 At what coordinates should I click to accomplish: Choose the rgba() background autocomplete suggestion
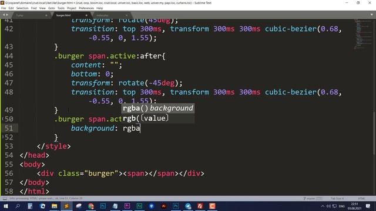tap(158, 108)
